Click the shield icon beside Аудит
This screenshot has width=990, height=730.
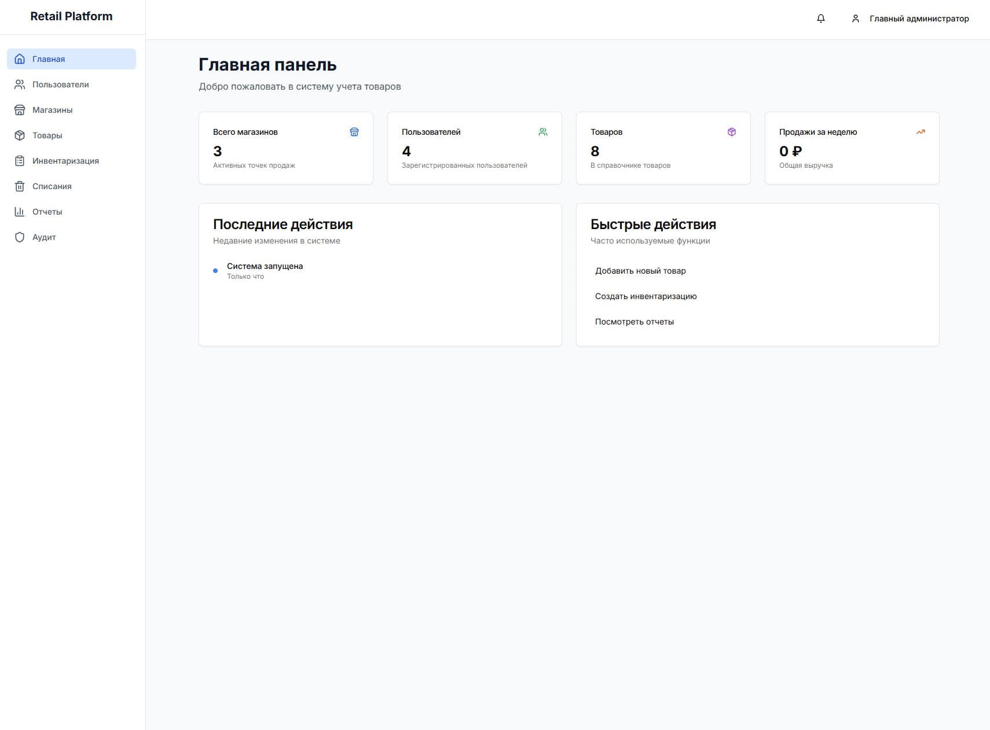click(20, 237)
